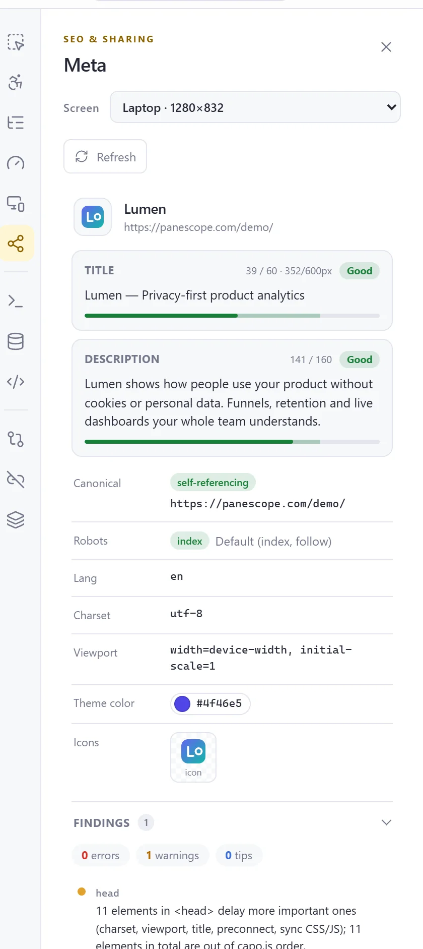Open the panescope.com/demo URL under Lumen
Image resolution: width=423 pixels, height=949 pixels.
pyautogui.click(x=198, y=227)
